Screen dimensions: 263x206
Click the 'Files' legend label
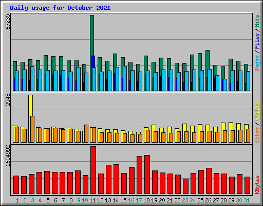(257, 41)
